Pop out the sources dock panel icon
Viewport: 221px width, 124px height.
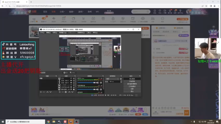point(75,76)
